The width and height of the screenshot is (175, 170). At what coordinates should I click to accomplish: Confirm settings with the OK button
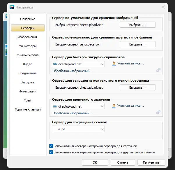95,162
